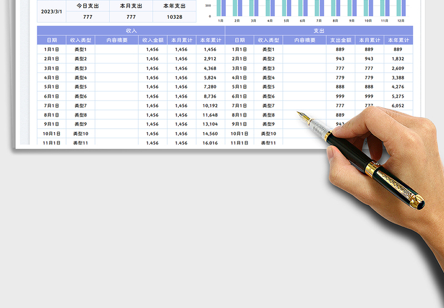
Task: Select the 6月 chart axis label
Action: 302,21
